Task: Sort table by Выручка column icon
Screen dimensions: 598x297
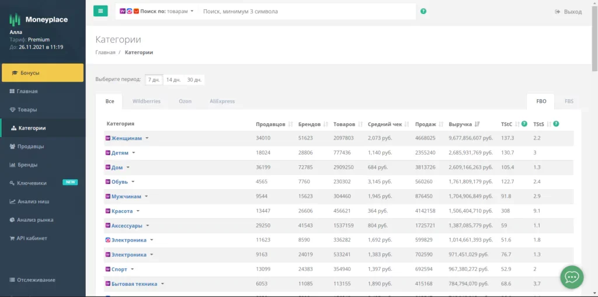Action: [x=478, y=124]
